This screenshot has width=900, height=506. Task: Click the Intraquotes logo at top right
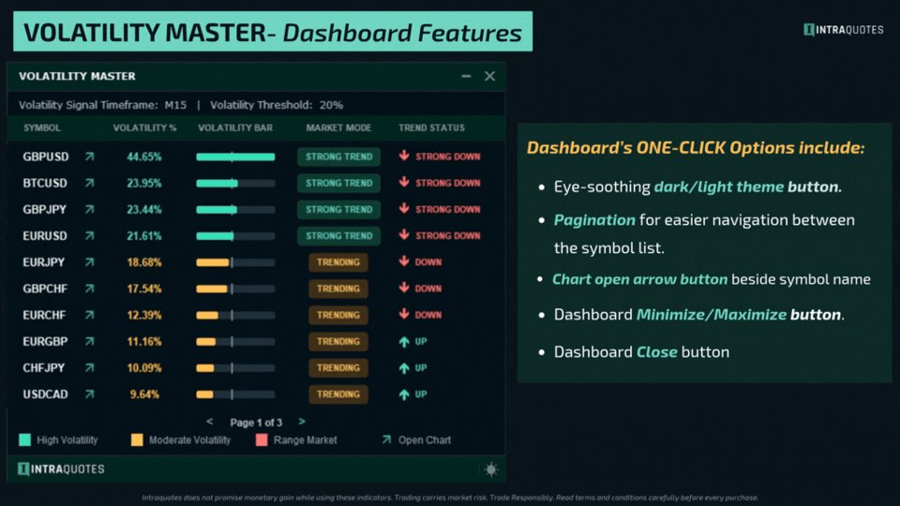pos(843,29)
